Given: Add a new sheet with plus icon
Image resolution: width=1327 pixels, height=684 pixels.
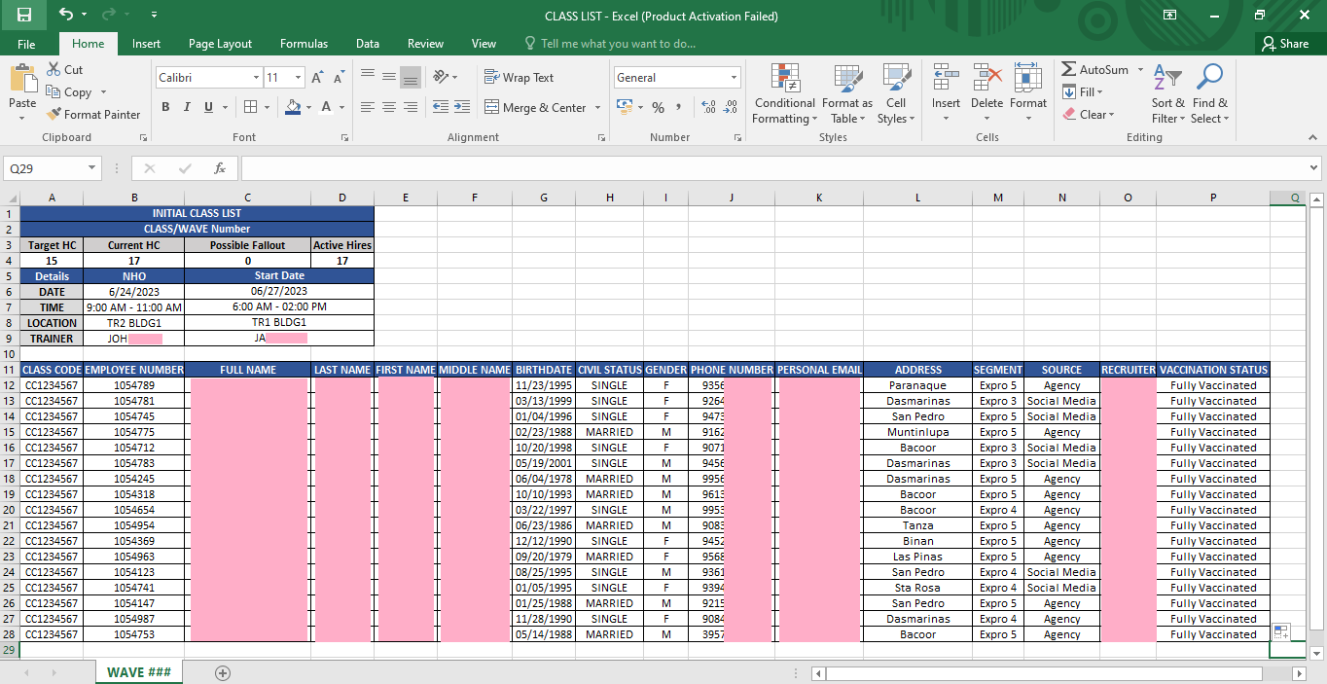Looking at the screenshot, I should 223,672.
